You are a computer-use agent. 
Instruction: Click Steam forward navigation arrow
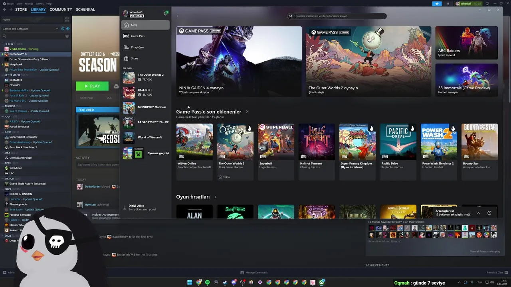tap(11, 10)
